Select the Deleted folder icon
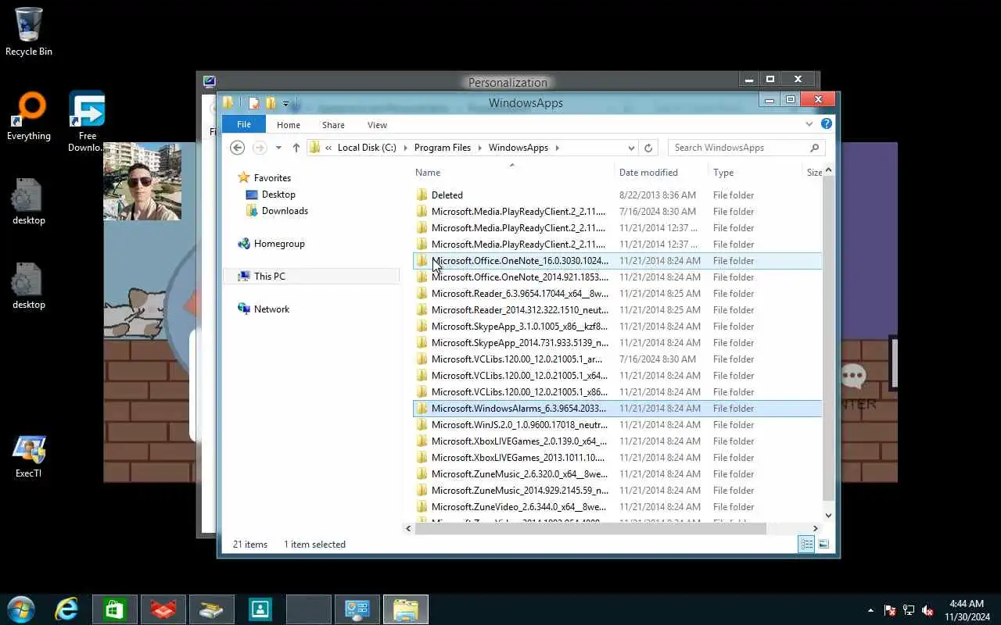Screen dimensions: 1001x625 [x=422, y=195]
